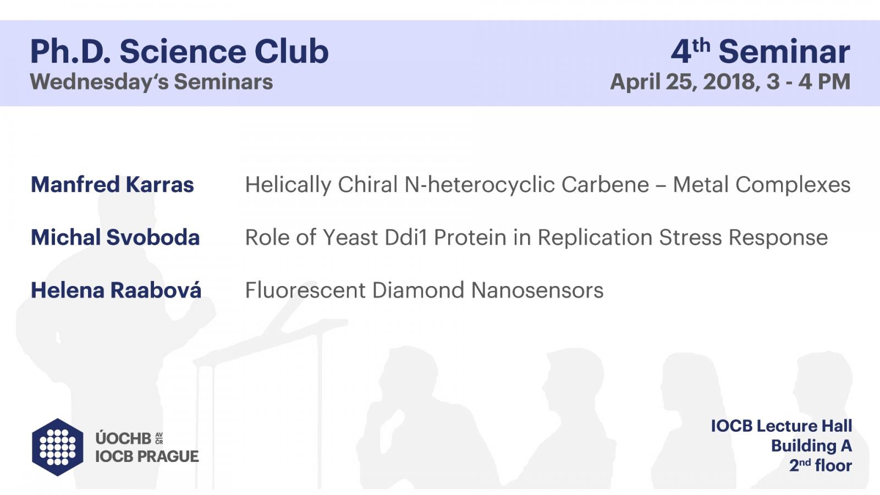The width and height of the screenshot is (880, 495).
Task: Select the Wednesday's Seminars subtitle
Action: [x=151, y=81]
